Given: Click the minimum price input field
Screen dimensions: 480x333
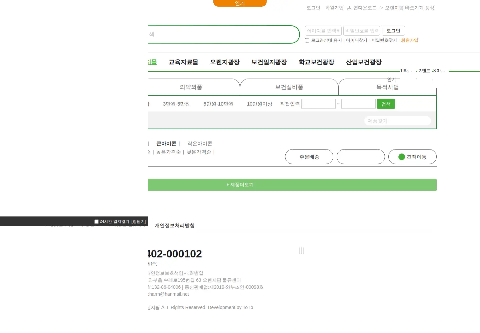Looking at the screenshot, I should click(318, 104).
